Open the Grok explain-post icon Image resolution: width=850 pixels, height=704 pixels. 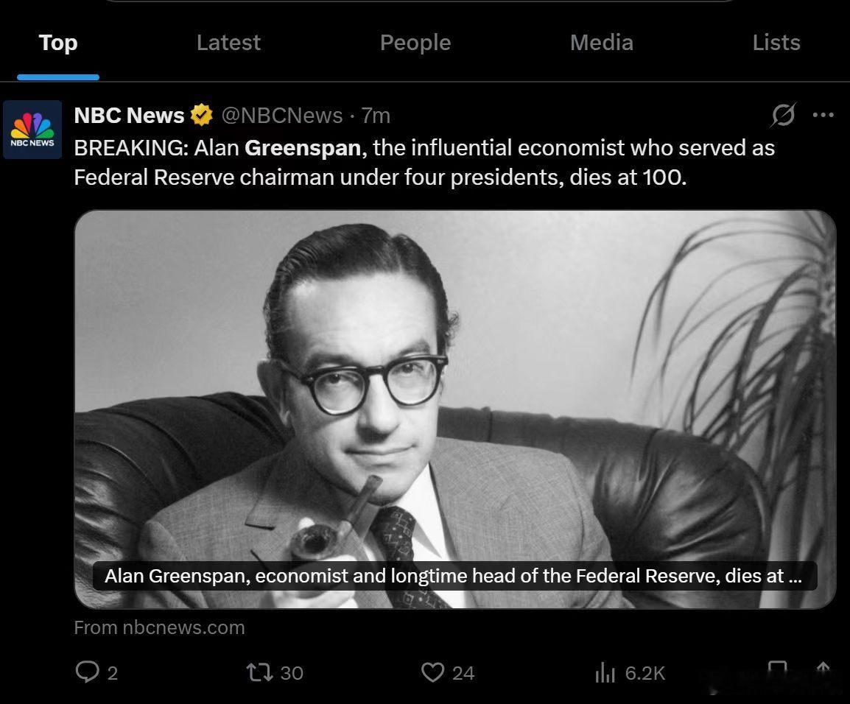coord(783,115)
